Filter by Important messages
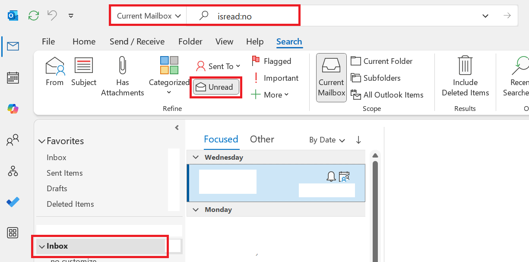 (x=276, y=78)
